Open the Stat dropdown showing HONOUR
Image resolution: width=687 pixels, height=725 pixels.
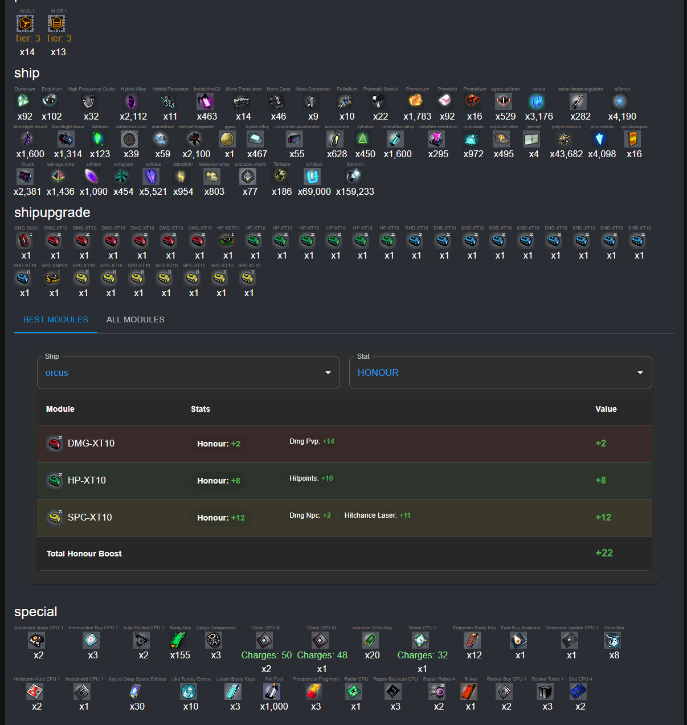point(501,372)
